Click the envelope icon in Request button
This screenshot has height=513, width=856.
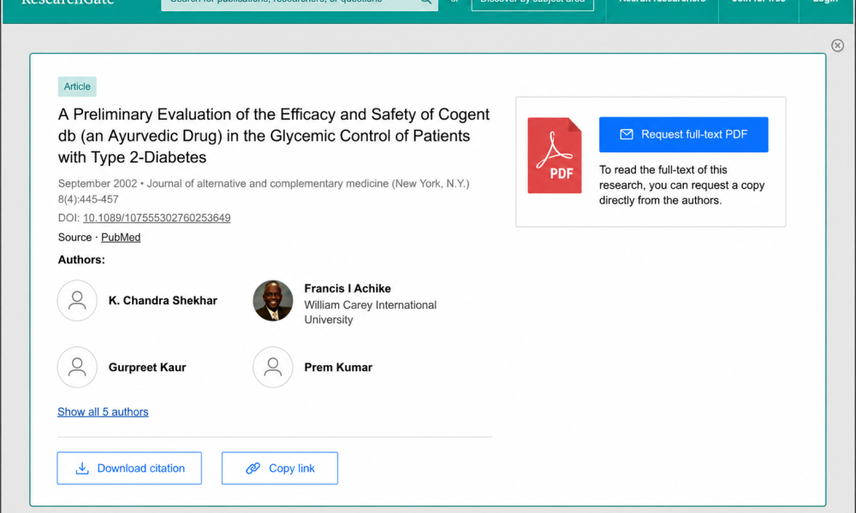point(627,134)
